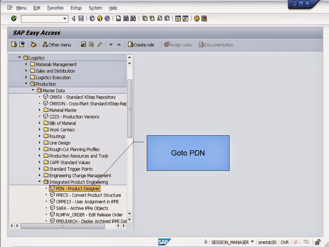Create a new session using toolbar icon
This screenshot has width=329, height=247.
click(x=178, y=19)
